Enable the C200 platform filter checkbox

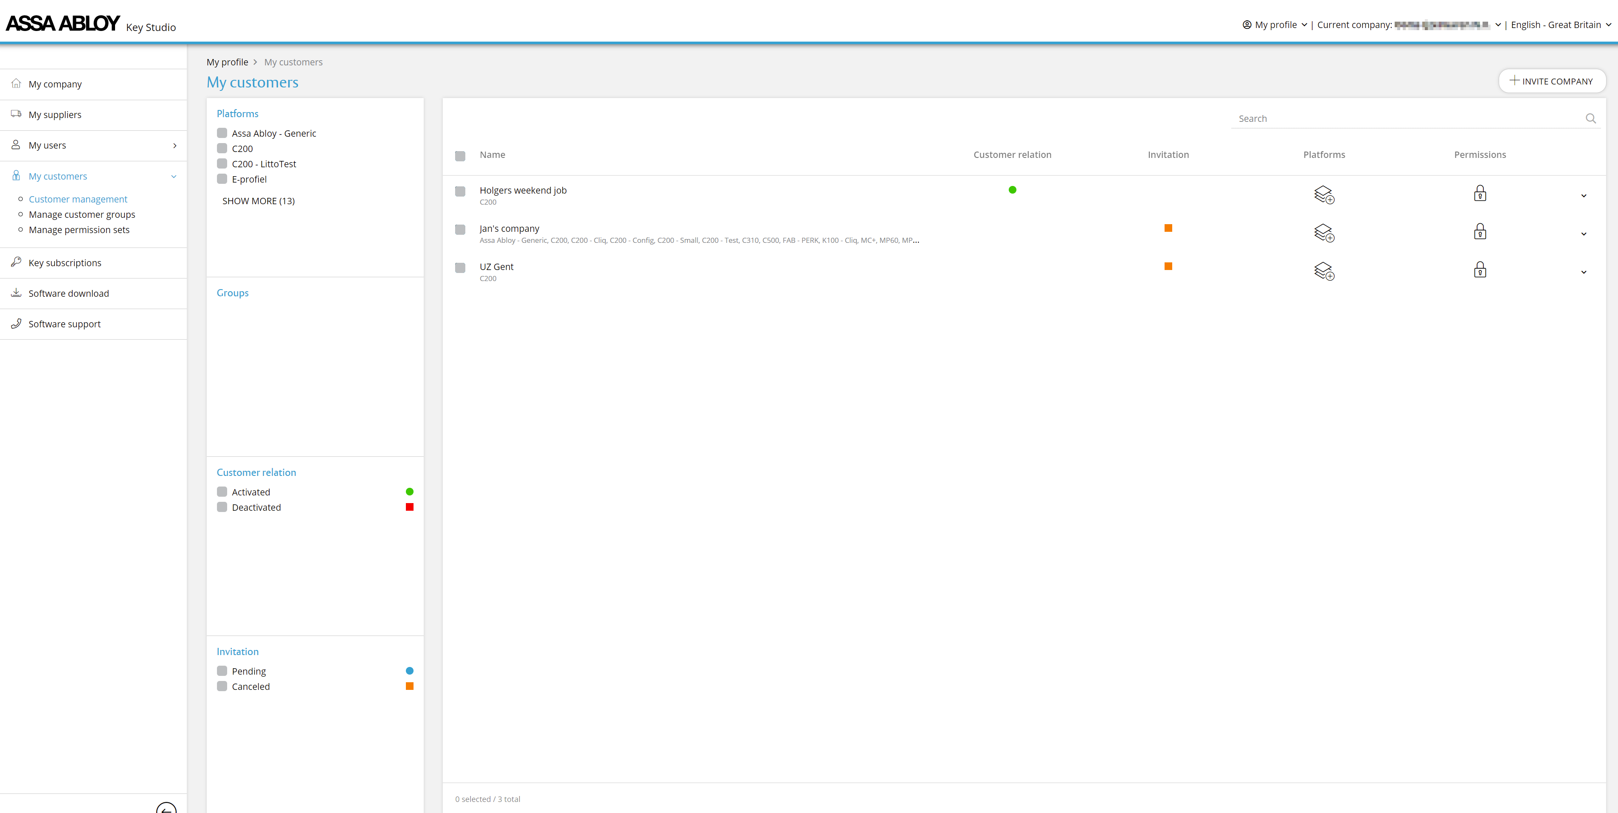[x=222, y=148]
